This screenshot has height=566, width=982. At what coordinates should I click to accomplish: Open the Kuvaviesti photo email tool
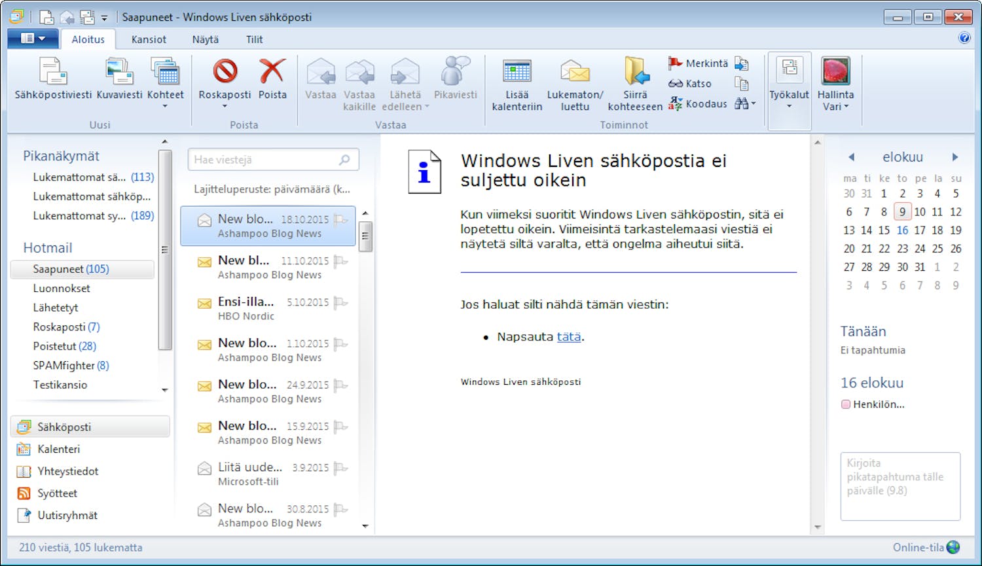click(118, 84)
